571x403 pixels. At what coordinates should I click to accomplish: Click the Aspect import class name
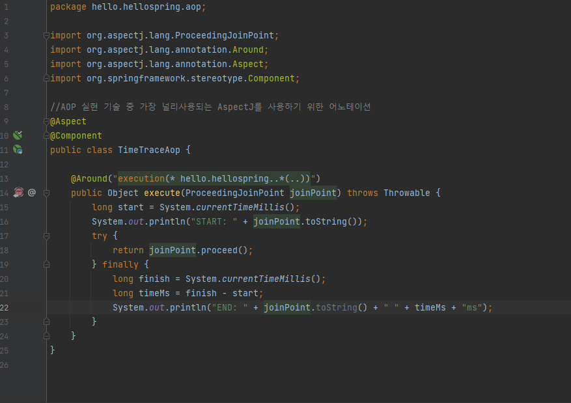pos(248,64)
